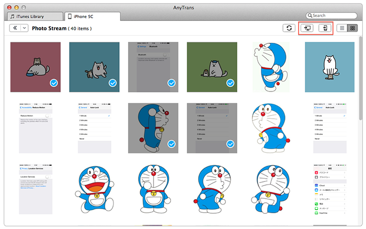Click the refresh button in the toolbar
Viewport: 366px width, 229px height.
(x=289, y=28)
